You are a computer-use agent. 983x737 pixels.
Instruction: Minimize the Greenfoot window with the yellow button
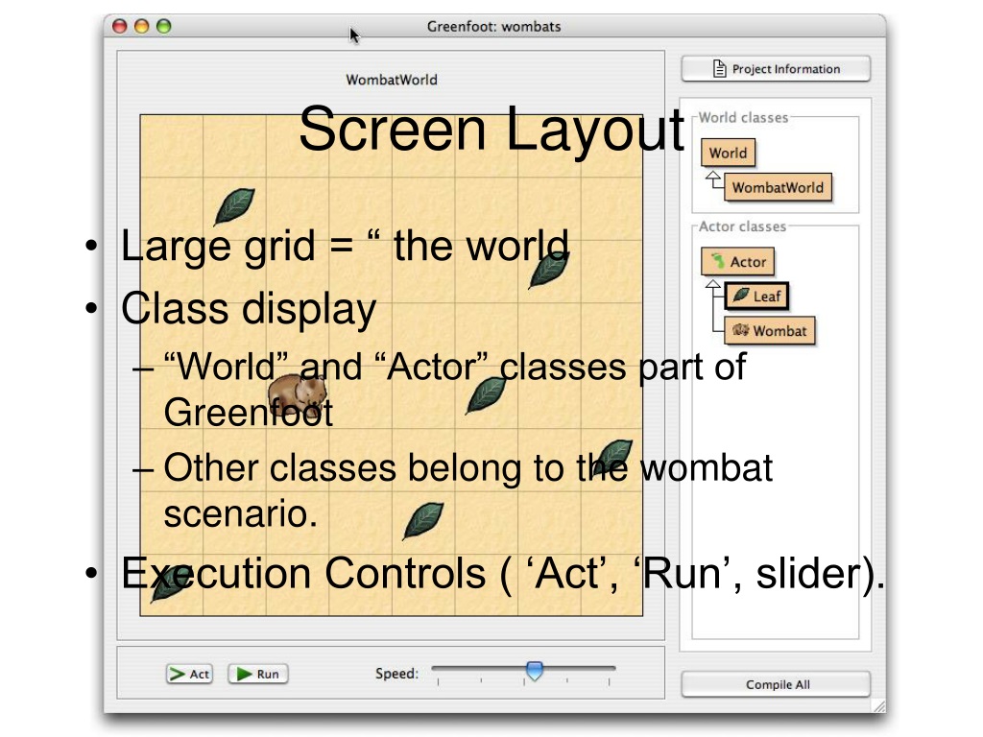coord(142,26)
